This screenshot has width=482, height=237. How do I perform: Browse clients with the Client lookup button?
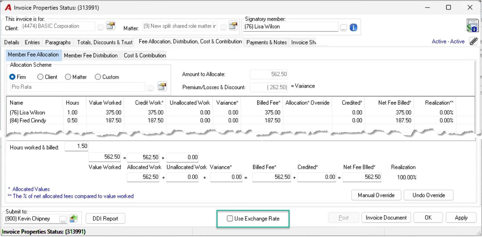click(x=100, y=27)
